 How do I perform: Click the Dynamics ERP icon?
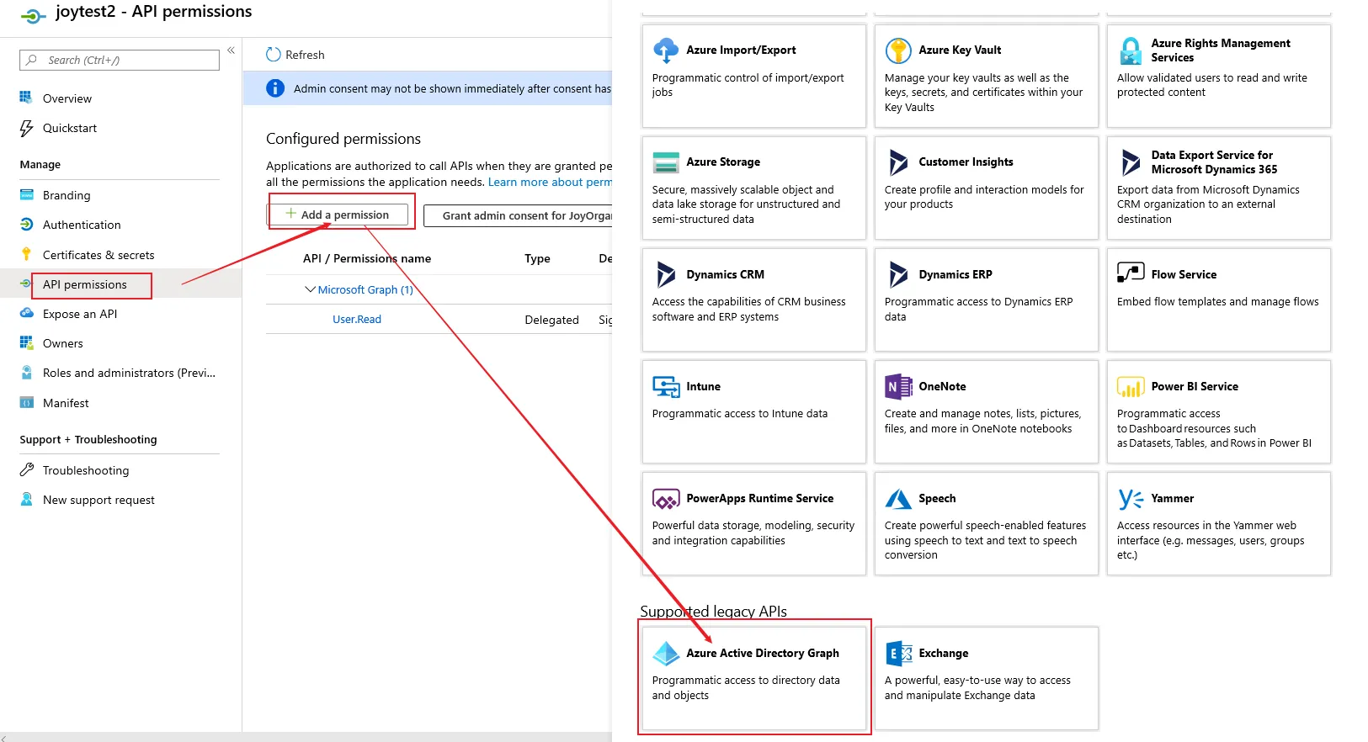coord(898,274)
